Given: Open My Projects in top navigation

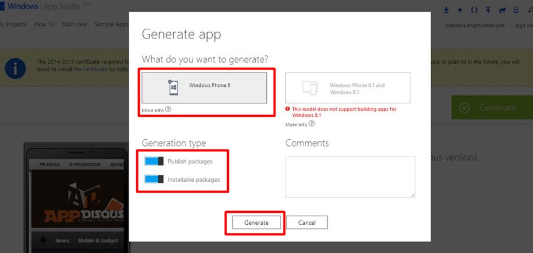Looking at the screenshot, I should coord(13,25).
